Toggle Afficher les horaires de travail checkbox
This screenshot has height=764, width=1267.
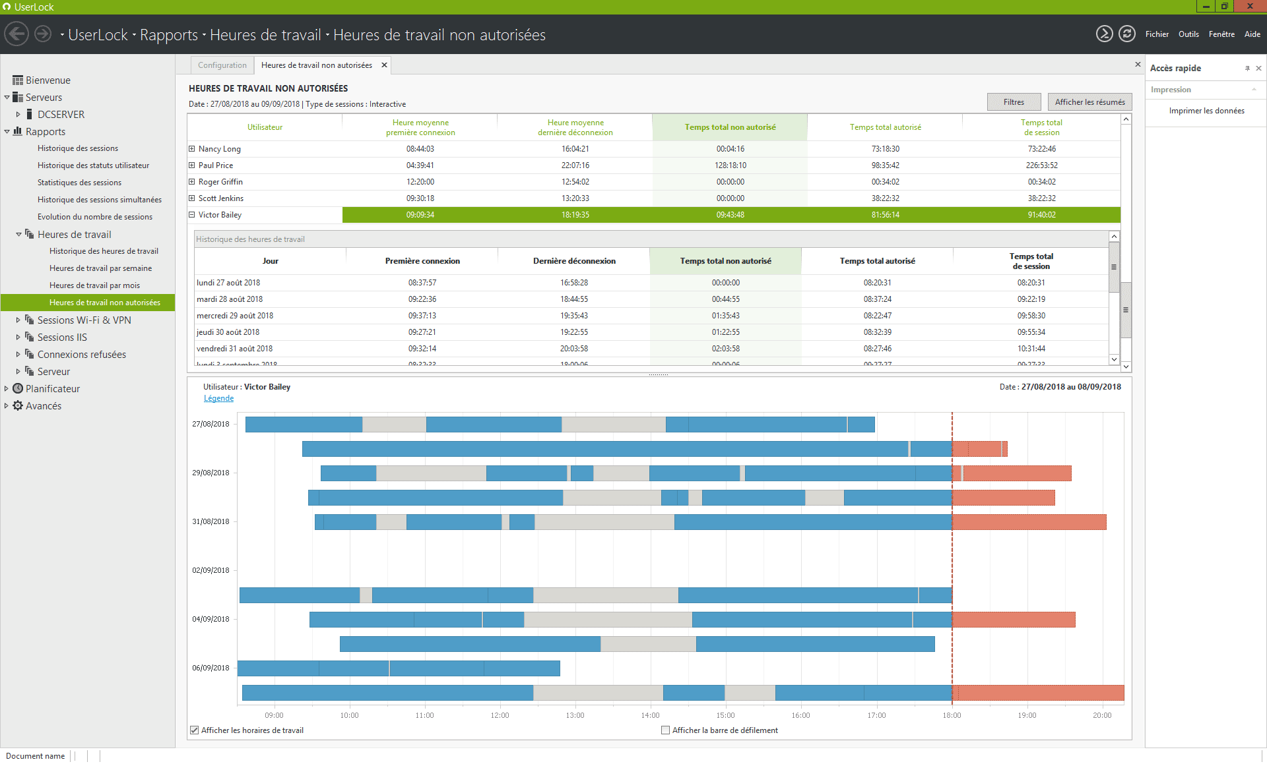point(195,730)
